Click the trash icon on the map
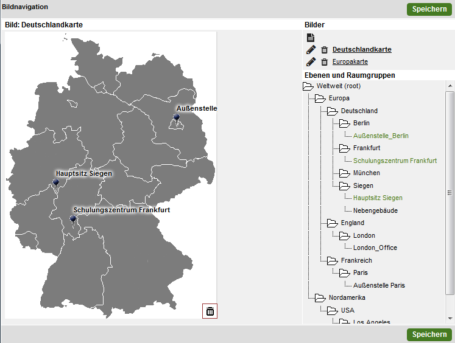 click(x=210, y=311)
